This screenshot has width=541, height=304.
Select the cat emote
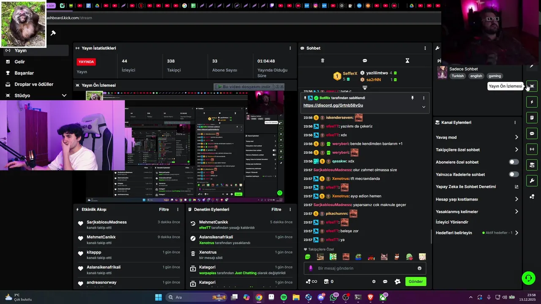pyautogui.click(x=384, y=257)
